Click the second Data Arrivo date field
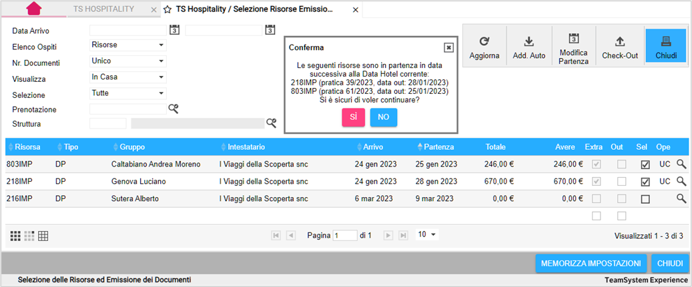 click(x=224, y=30)
